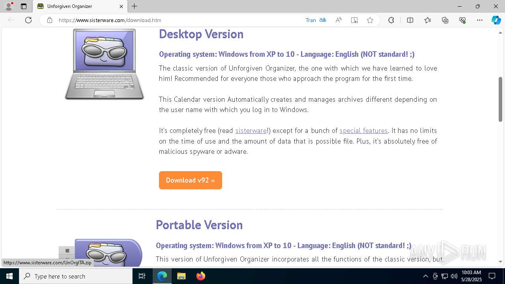Image resolution: width=505 pixels, height=284 pixels.
Task: Open the volume control tray icon
Action: click(x=454, y=276)
